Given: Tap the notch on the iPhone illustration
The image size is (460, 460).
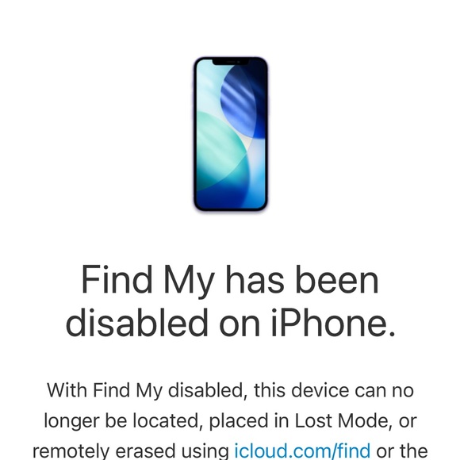Looking at the screenshot, I should [231, 62].
